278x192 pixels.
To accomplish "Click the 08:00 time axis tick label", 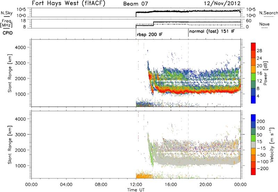I will click(101, 185).
